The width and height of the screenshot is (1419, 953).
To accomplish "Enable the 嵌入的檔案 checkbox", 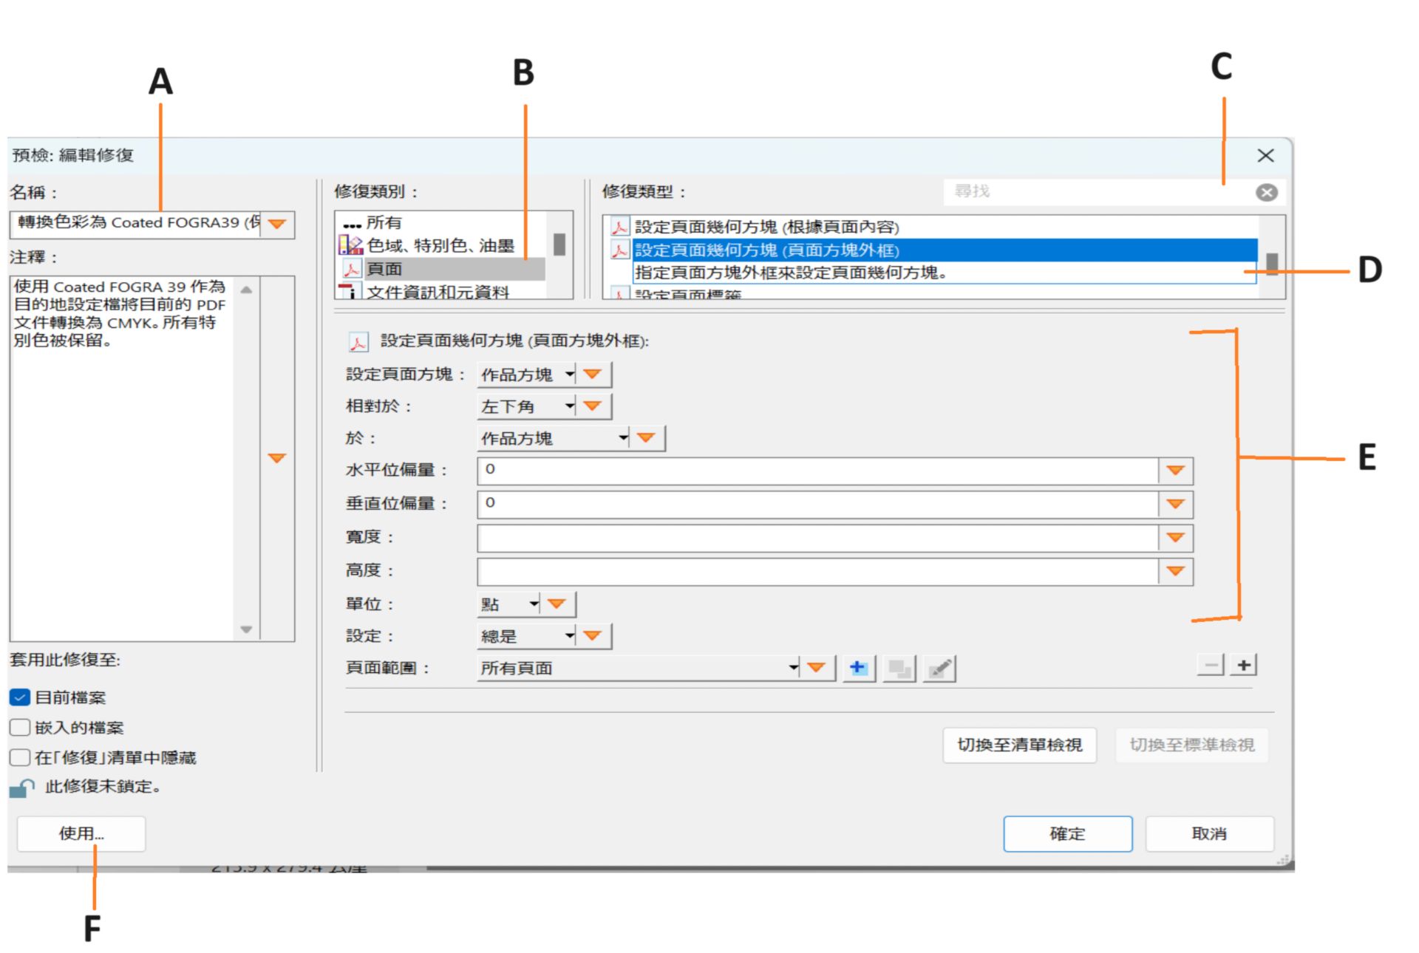I will tap(20, 728).
